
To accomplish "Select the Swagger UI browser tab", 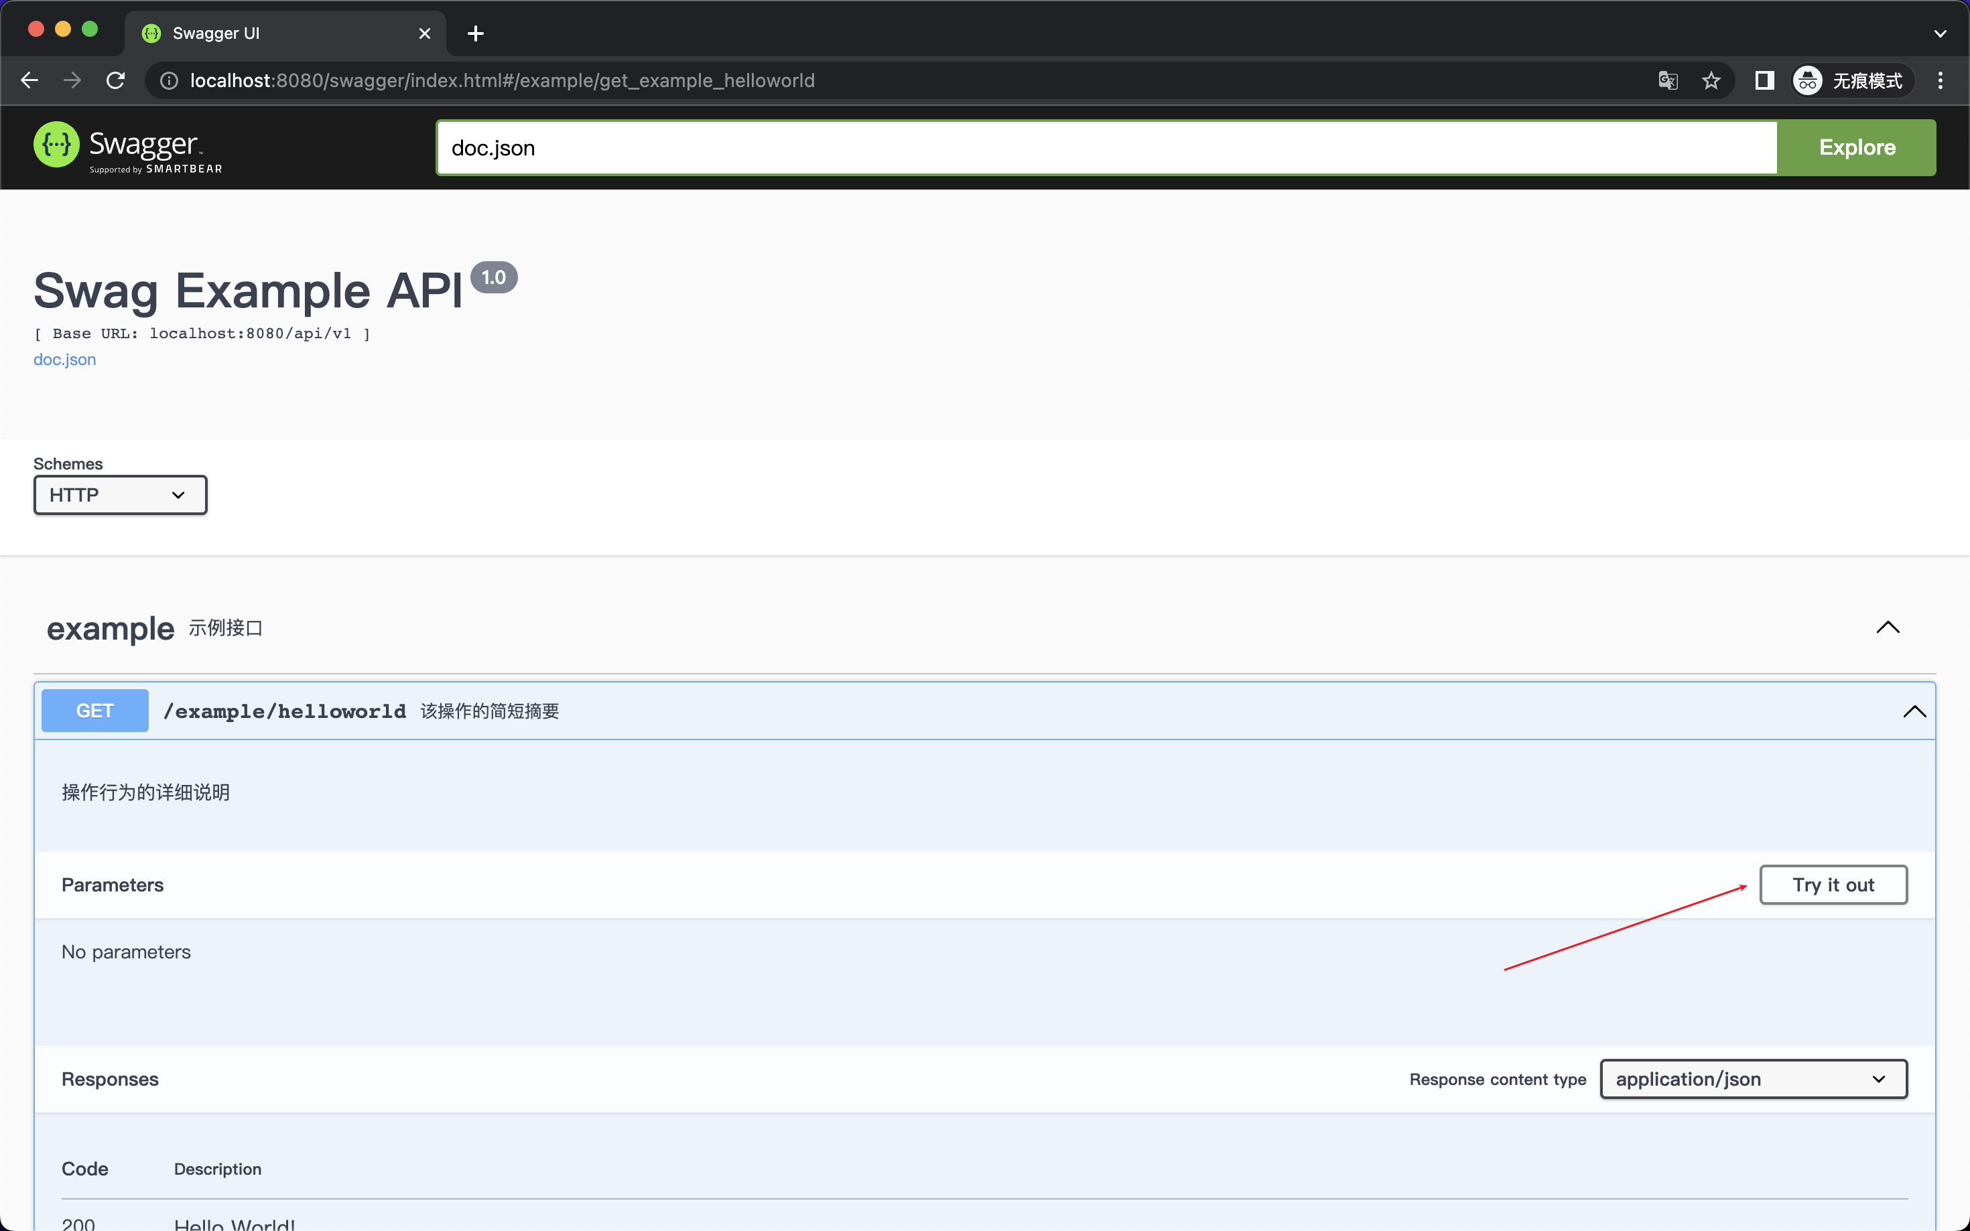I will coord(245,33).
